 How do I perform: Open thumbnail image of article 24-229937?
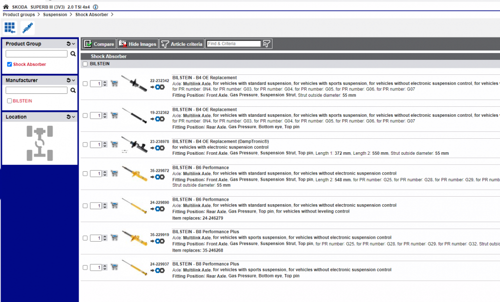(134, 268)
